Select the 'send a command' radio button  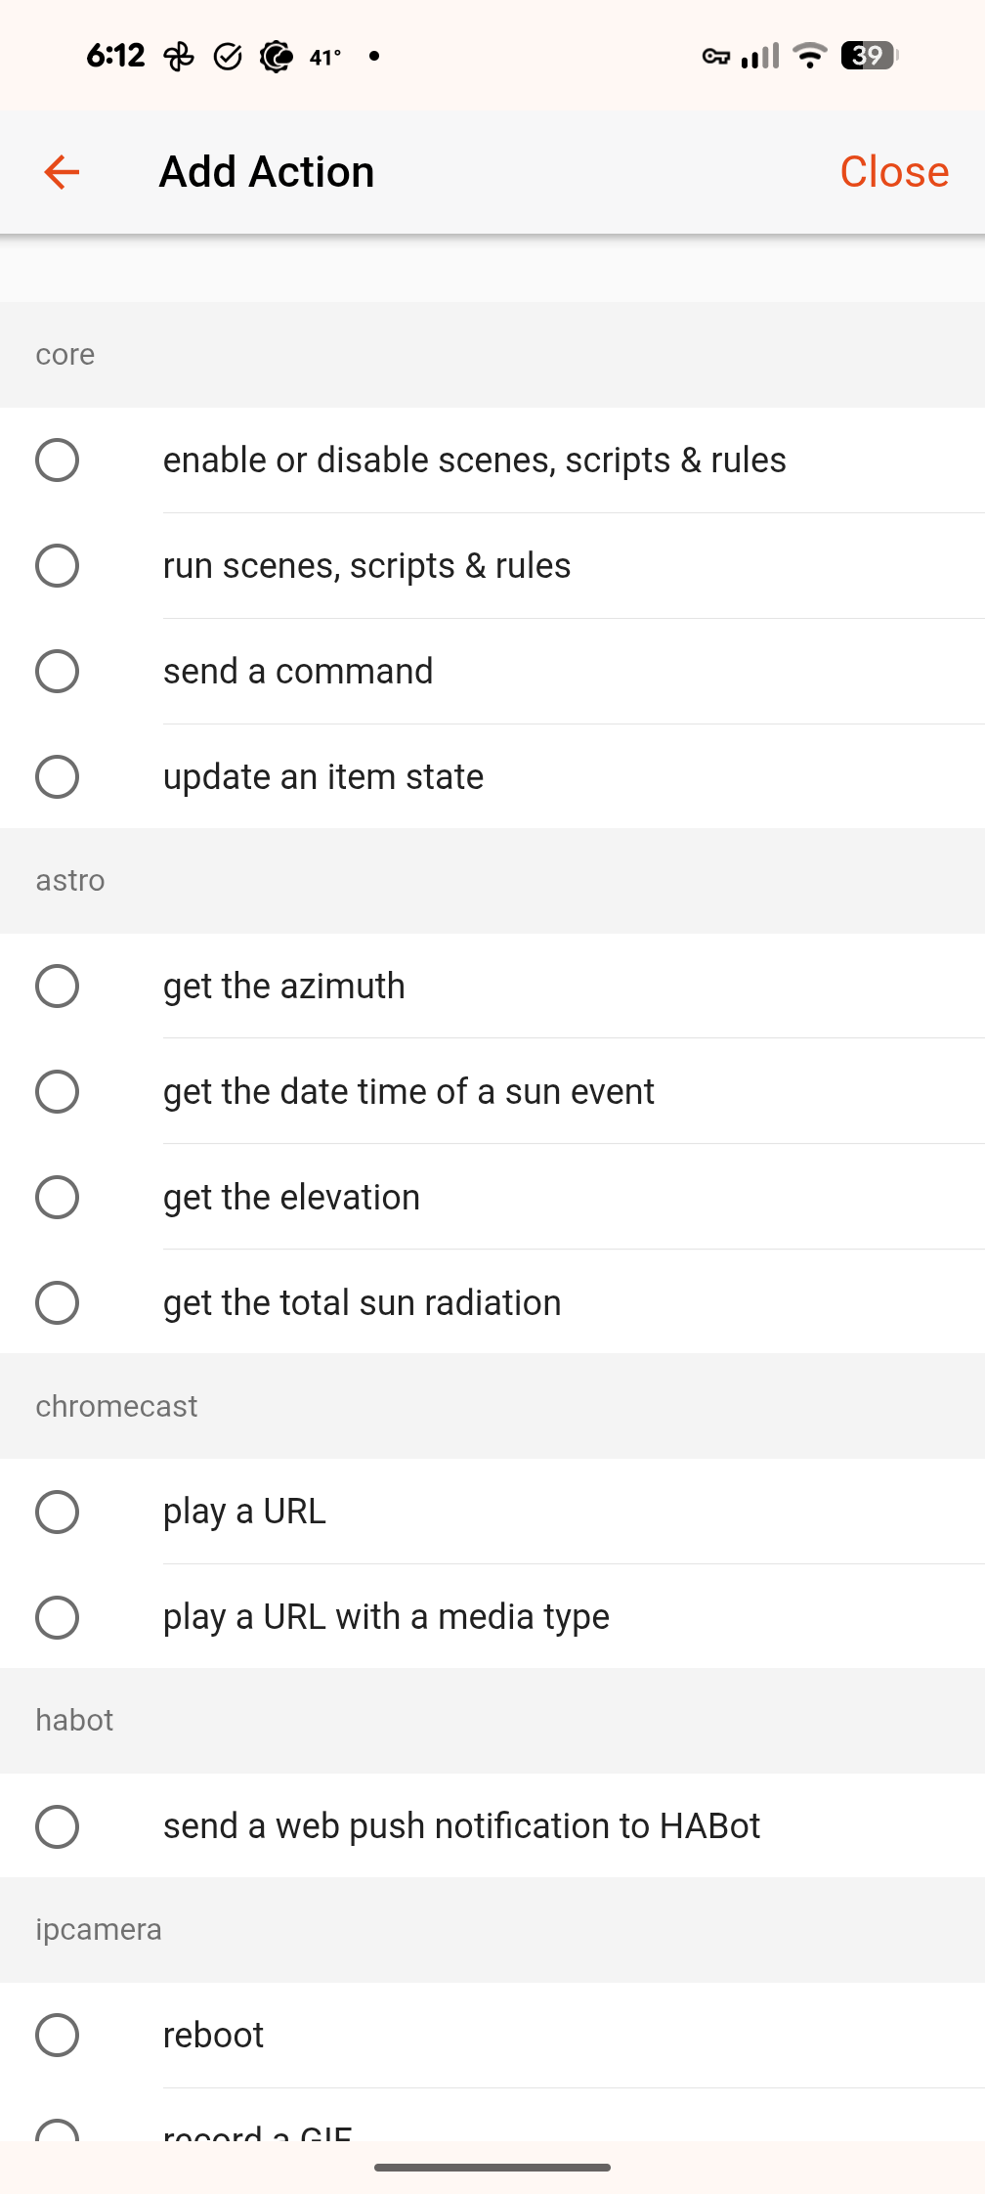point(58,672)
